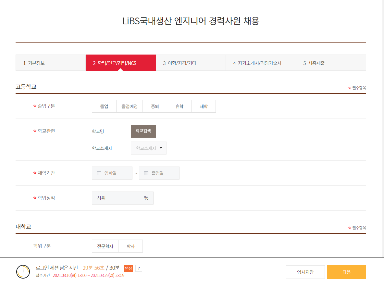Screen dimensions: 384x287
Task: Click 임시저장 to save draft
Action: click(x=305, y=272)
